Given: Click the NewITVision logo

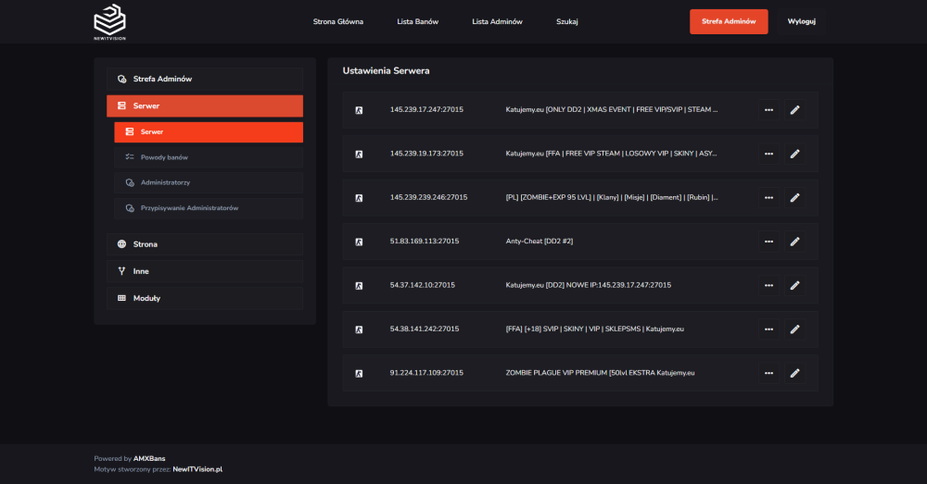Looking at the screenshot, I should tap(110, 22).
